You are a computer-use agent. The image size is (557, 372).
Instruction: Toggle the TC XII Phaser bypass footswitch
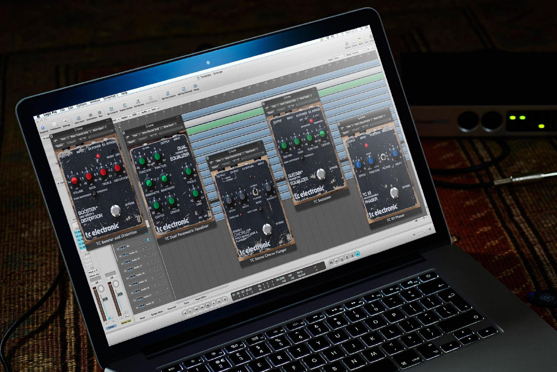click(394, 192)
